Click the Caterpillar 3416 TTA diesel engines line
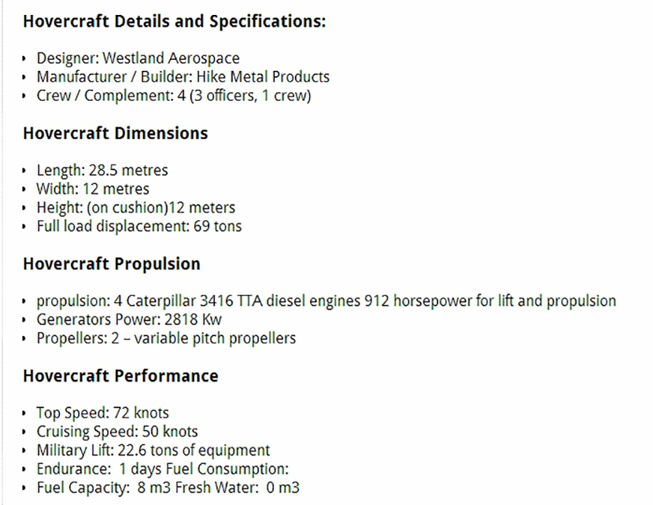The width and height of the screenshot is (653, 505). (x=326, y=300)
